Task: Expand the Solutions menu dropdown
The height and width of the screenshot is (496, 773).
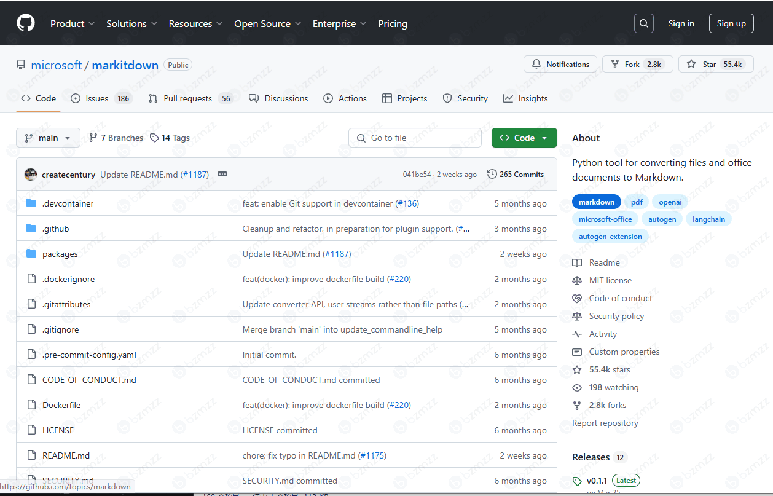Action: tap(132, 23)
